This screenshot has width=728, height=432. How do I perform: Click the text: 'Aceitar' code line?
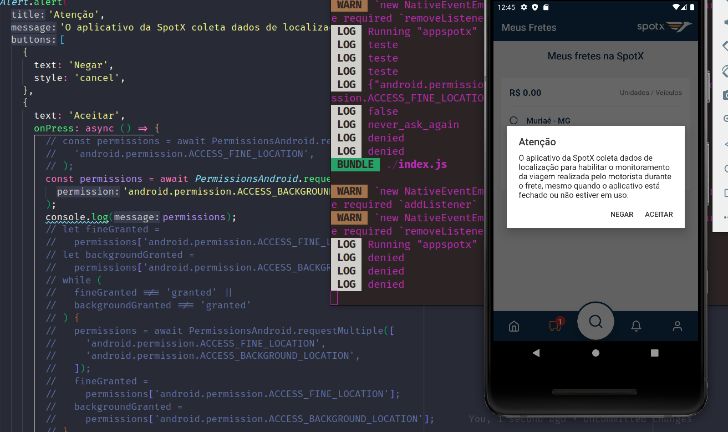[x=80, y=115]
